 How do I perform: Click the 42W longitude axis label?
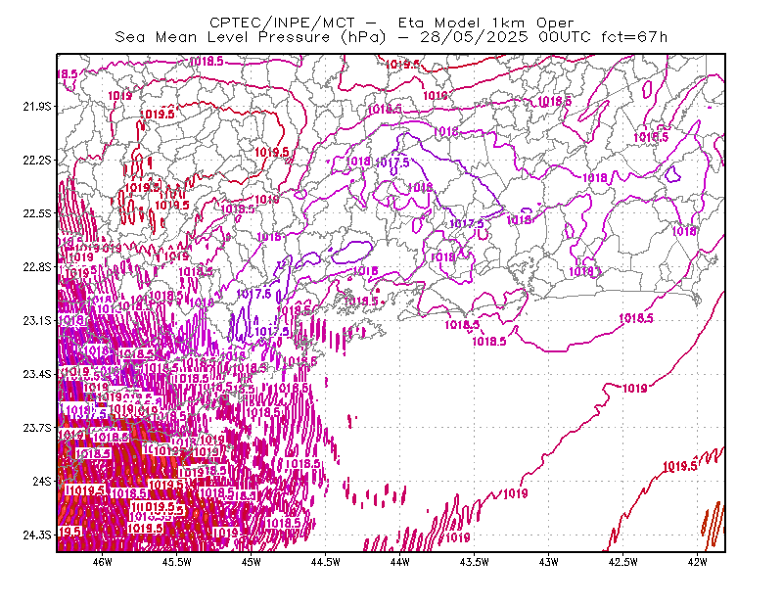698,562
